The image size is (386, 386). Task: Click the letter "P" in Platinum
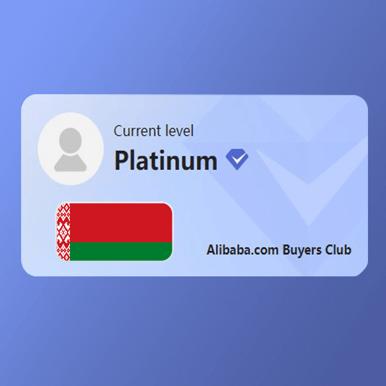pos(121,160)
